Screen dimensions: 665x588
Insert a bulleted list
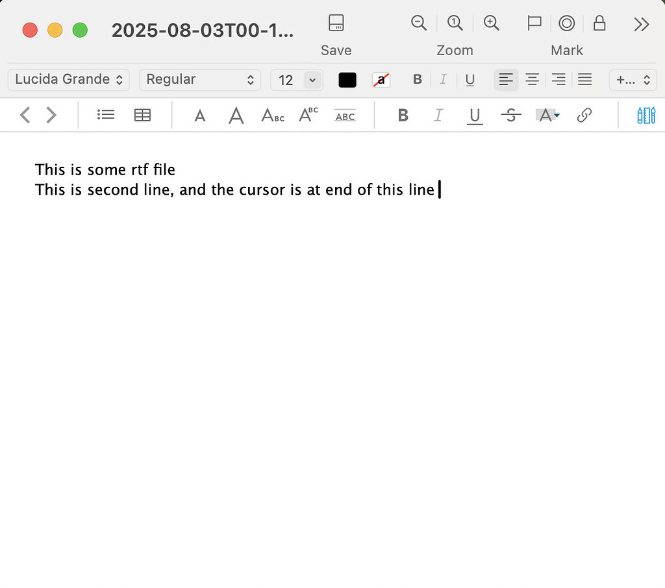(106, 115)
